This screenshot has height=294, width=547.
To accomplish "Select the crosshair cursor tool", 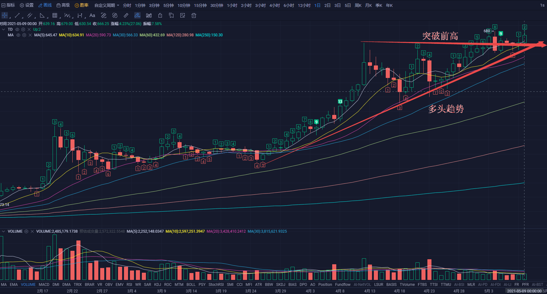I will [x=5, y=15].
